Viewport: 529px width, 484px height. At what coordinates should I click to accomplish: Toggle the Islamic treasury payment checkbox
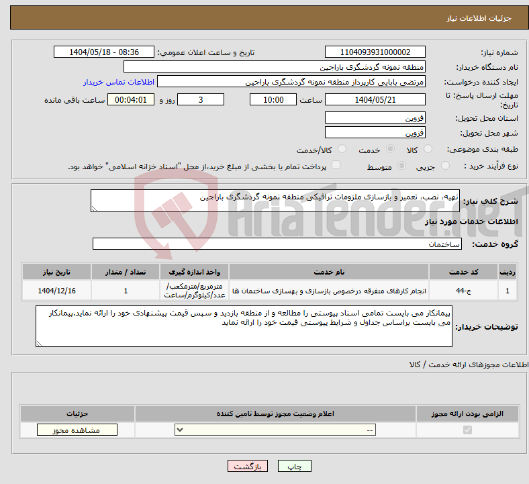pos(336,165)
